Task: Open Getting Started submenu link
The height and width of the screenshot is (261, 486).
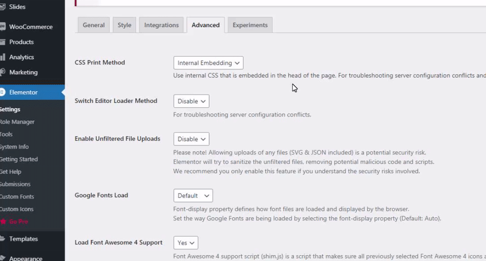Action: tap(18, 159)
